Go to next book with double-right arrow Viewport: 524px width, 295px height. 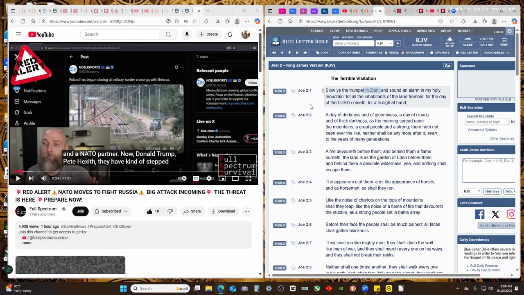[x=305, y=53]
